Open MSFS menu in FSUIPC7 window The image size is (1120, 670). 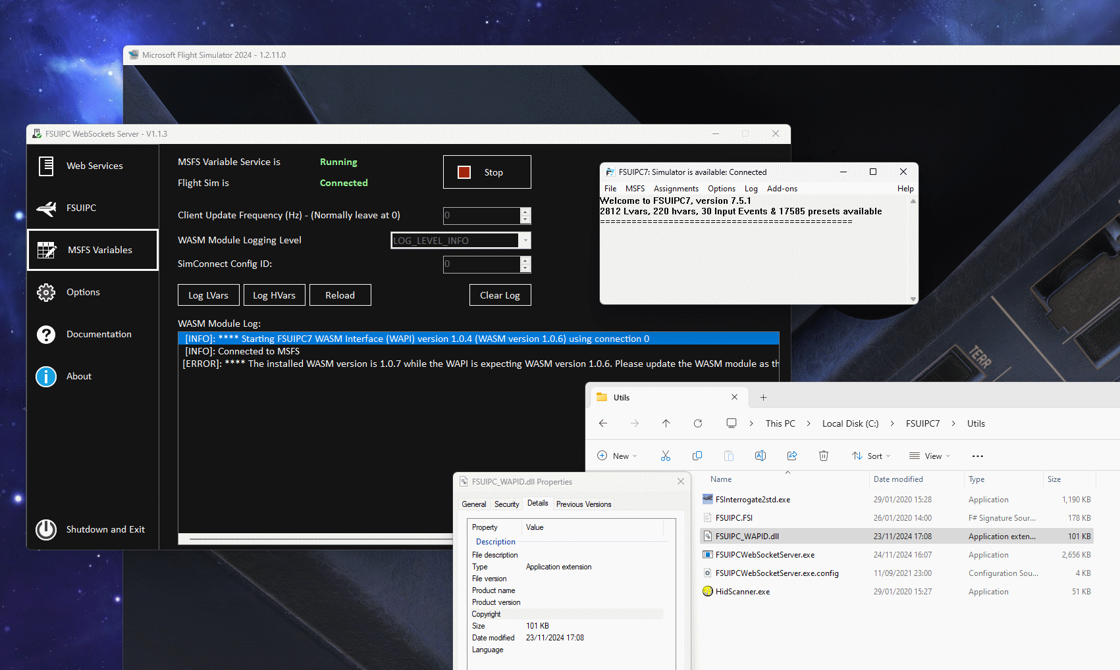[635, 189]
